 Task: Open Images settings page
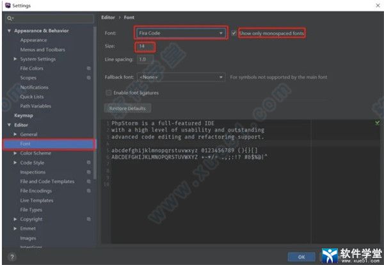pos(28,238)
